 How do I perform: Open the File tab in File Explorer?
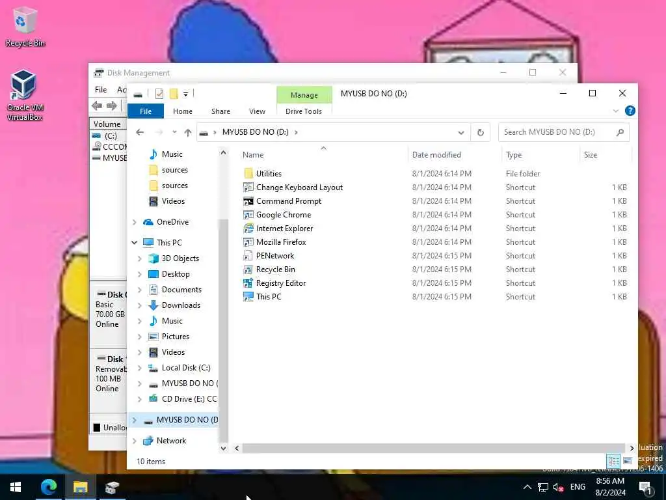[146, 111]
